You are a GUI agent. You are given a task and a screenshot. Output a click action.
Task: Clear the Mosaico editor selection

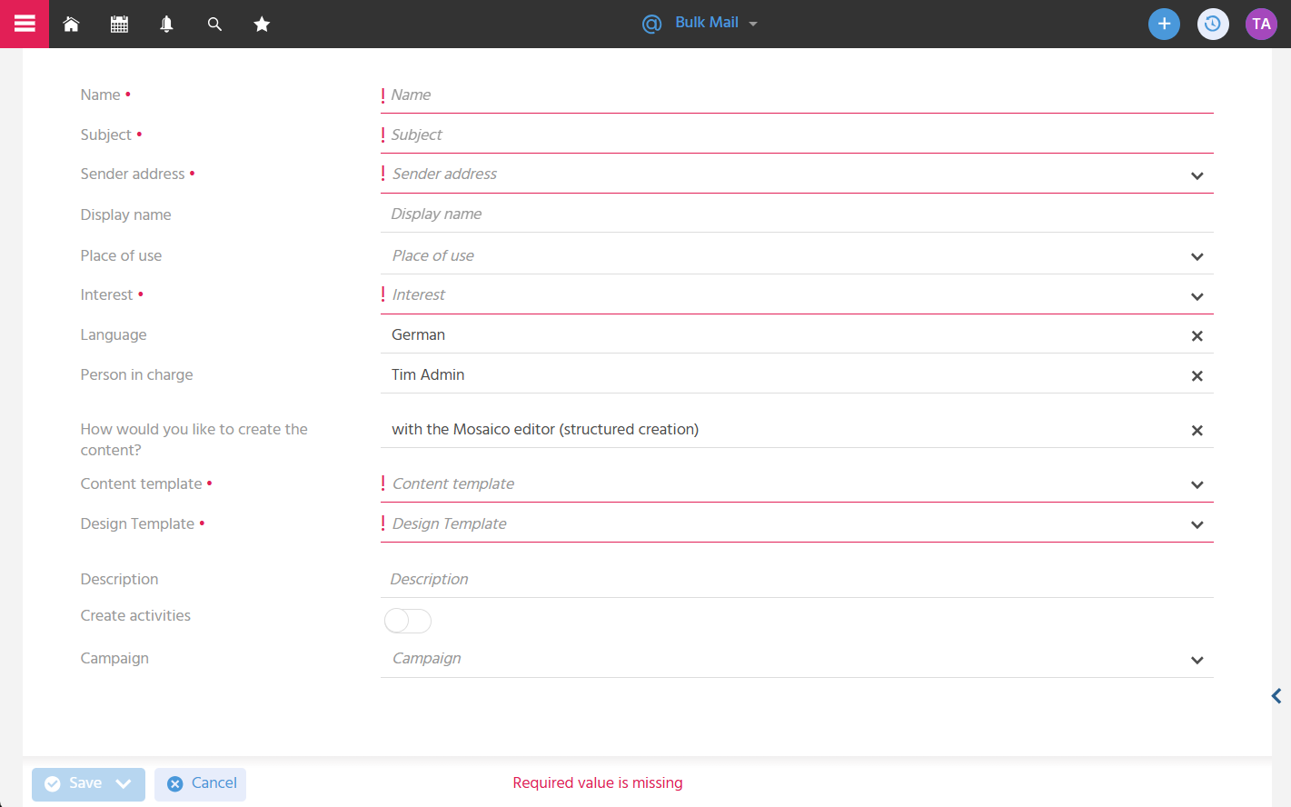coord(1197,431)
